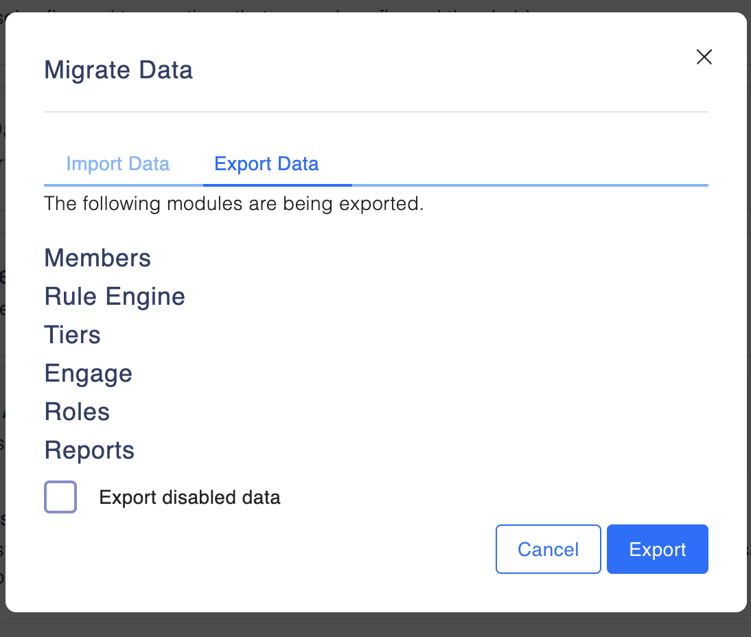Choose the Engage module entry

click(88, 373)
